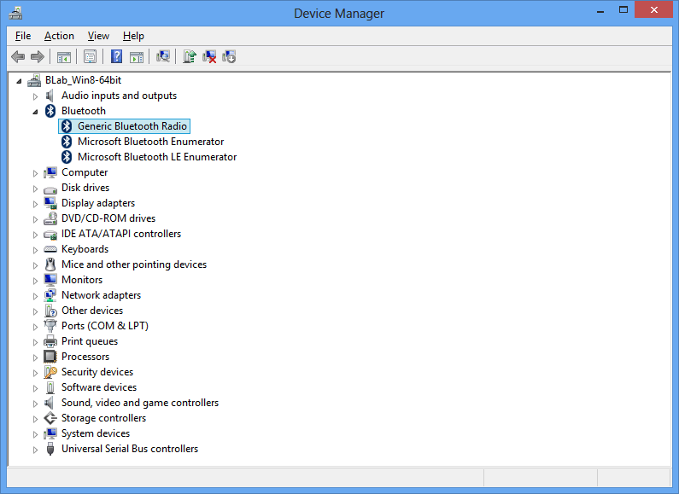
Task: Select the "Microsoft Bluetooth LE Enumerator" label
Action: point(157,157)
